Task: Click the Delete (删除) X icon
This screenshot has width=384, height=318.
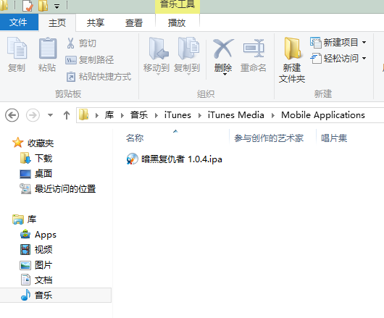Action: (x=223, y=49)
